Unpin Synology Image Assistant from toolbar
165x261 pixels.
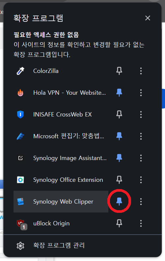(x=119, y=158)
